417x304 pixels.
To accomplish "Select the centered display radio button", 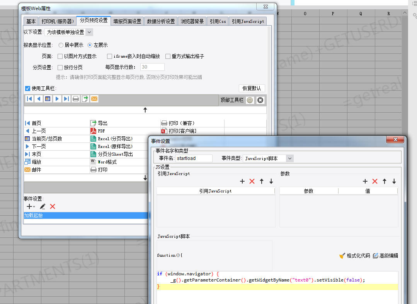I will [61, 45].
